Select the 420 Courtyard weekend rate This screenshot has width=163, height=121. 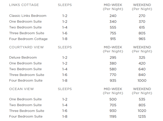142,63
